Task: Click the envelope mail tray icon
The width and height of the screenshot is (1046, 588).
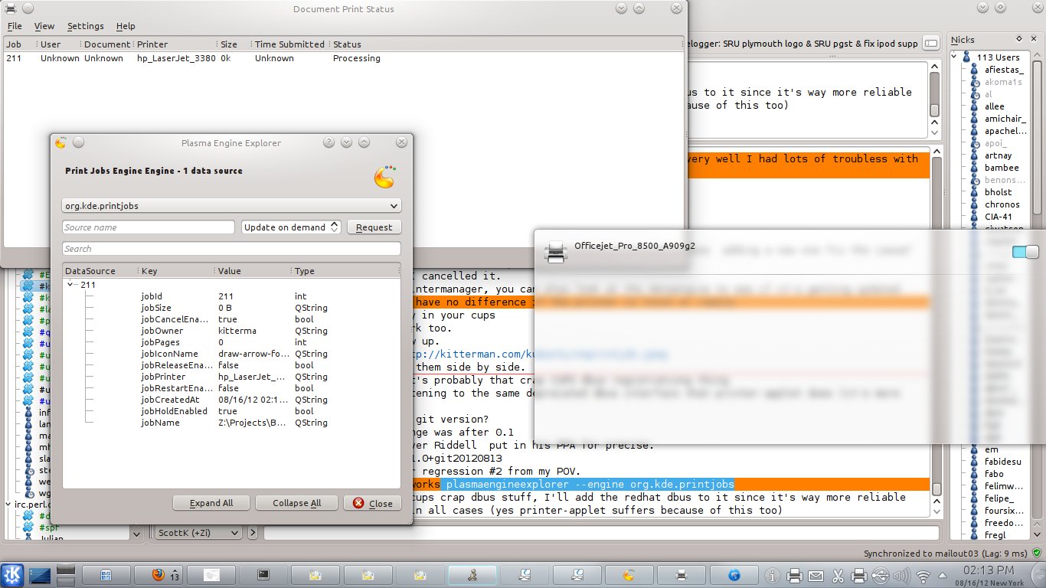Action: click(816, 574)
